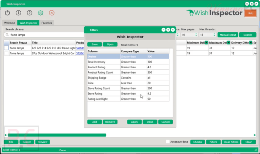Click the green horizontal scrollbar thumb

click(57, 135)
